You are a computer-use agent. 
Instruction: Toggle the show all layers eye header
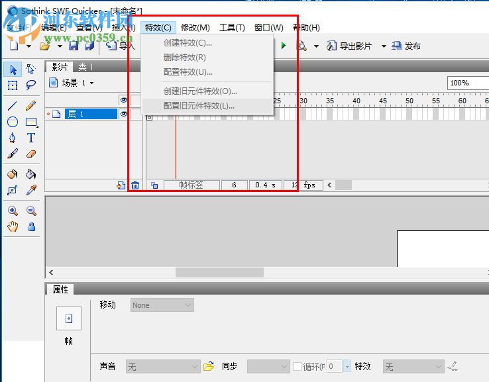pos(123,100)
